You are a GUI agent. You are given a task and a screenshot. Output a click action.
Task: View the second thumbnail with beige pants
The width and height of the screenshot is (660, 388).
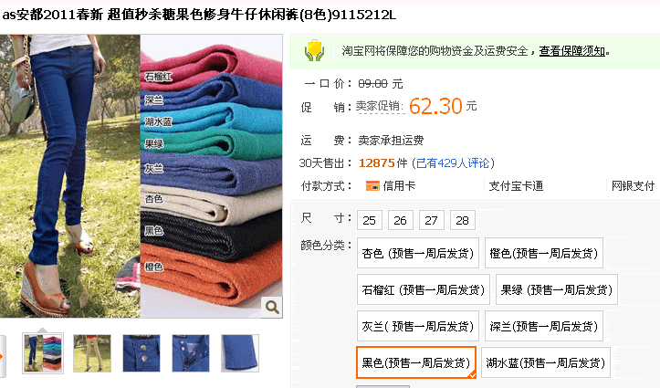92,353
